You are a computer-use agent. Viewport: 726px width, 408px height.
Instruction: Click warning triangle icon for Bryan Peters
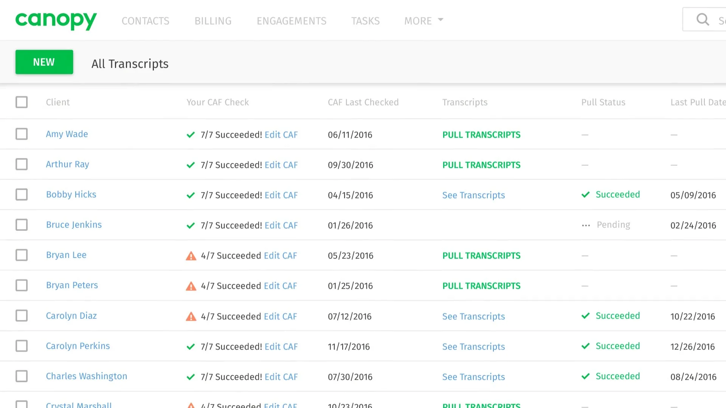point(191,286)
